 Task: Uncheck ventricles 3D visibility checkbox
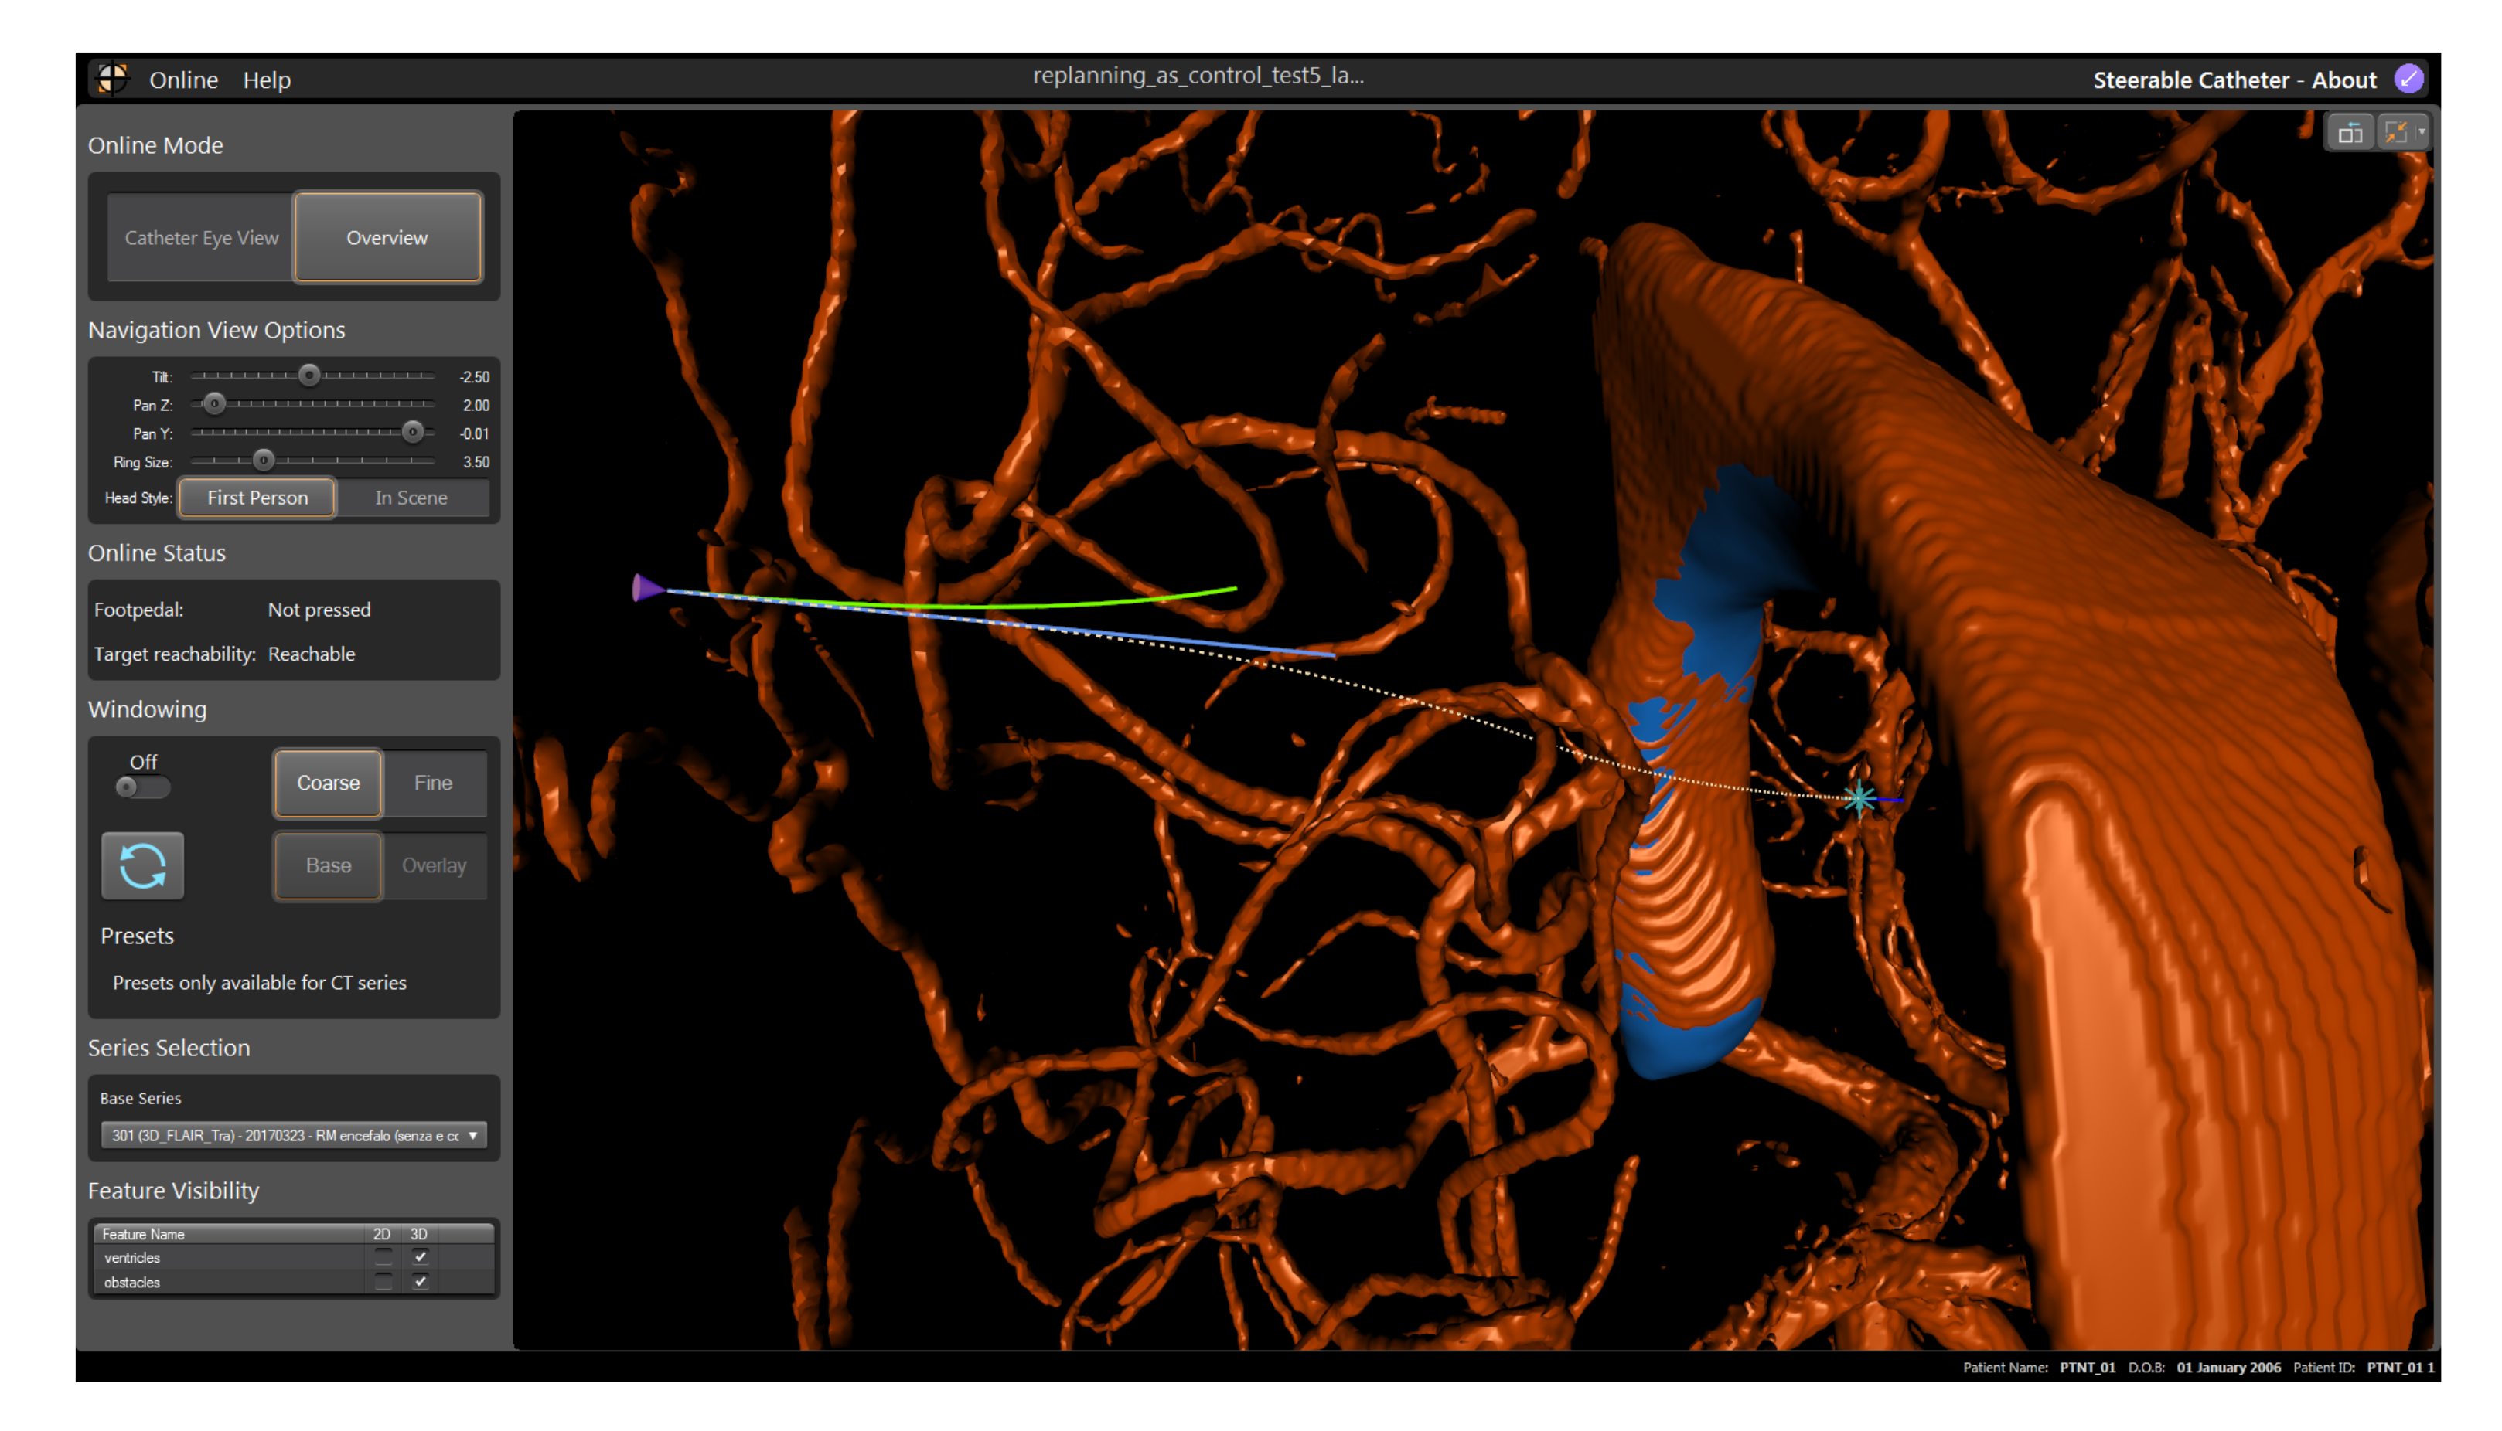click(x=421, y=1257)
